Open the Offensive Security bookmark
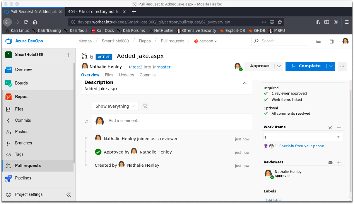This screenshot has height=204, width=354. [x=196, y=31]
